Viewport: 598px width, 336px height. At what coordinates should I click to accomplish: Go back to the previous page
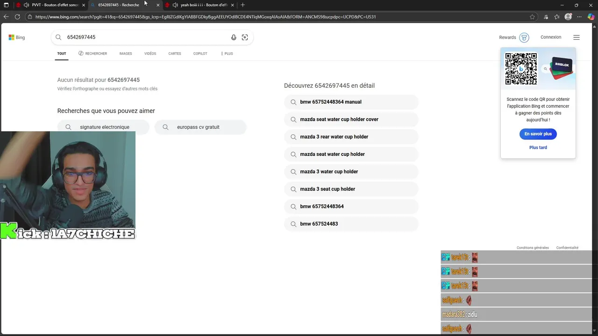point(6,17)
